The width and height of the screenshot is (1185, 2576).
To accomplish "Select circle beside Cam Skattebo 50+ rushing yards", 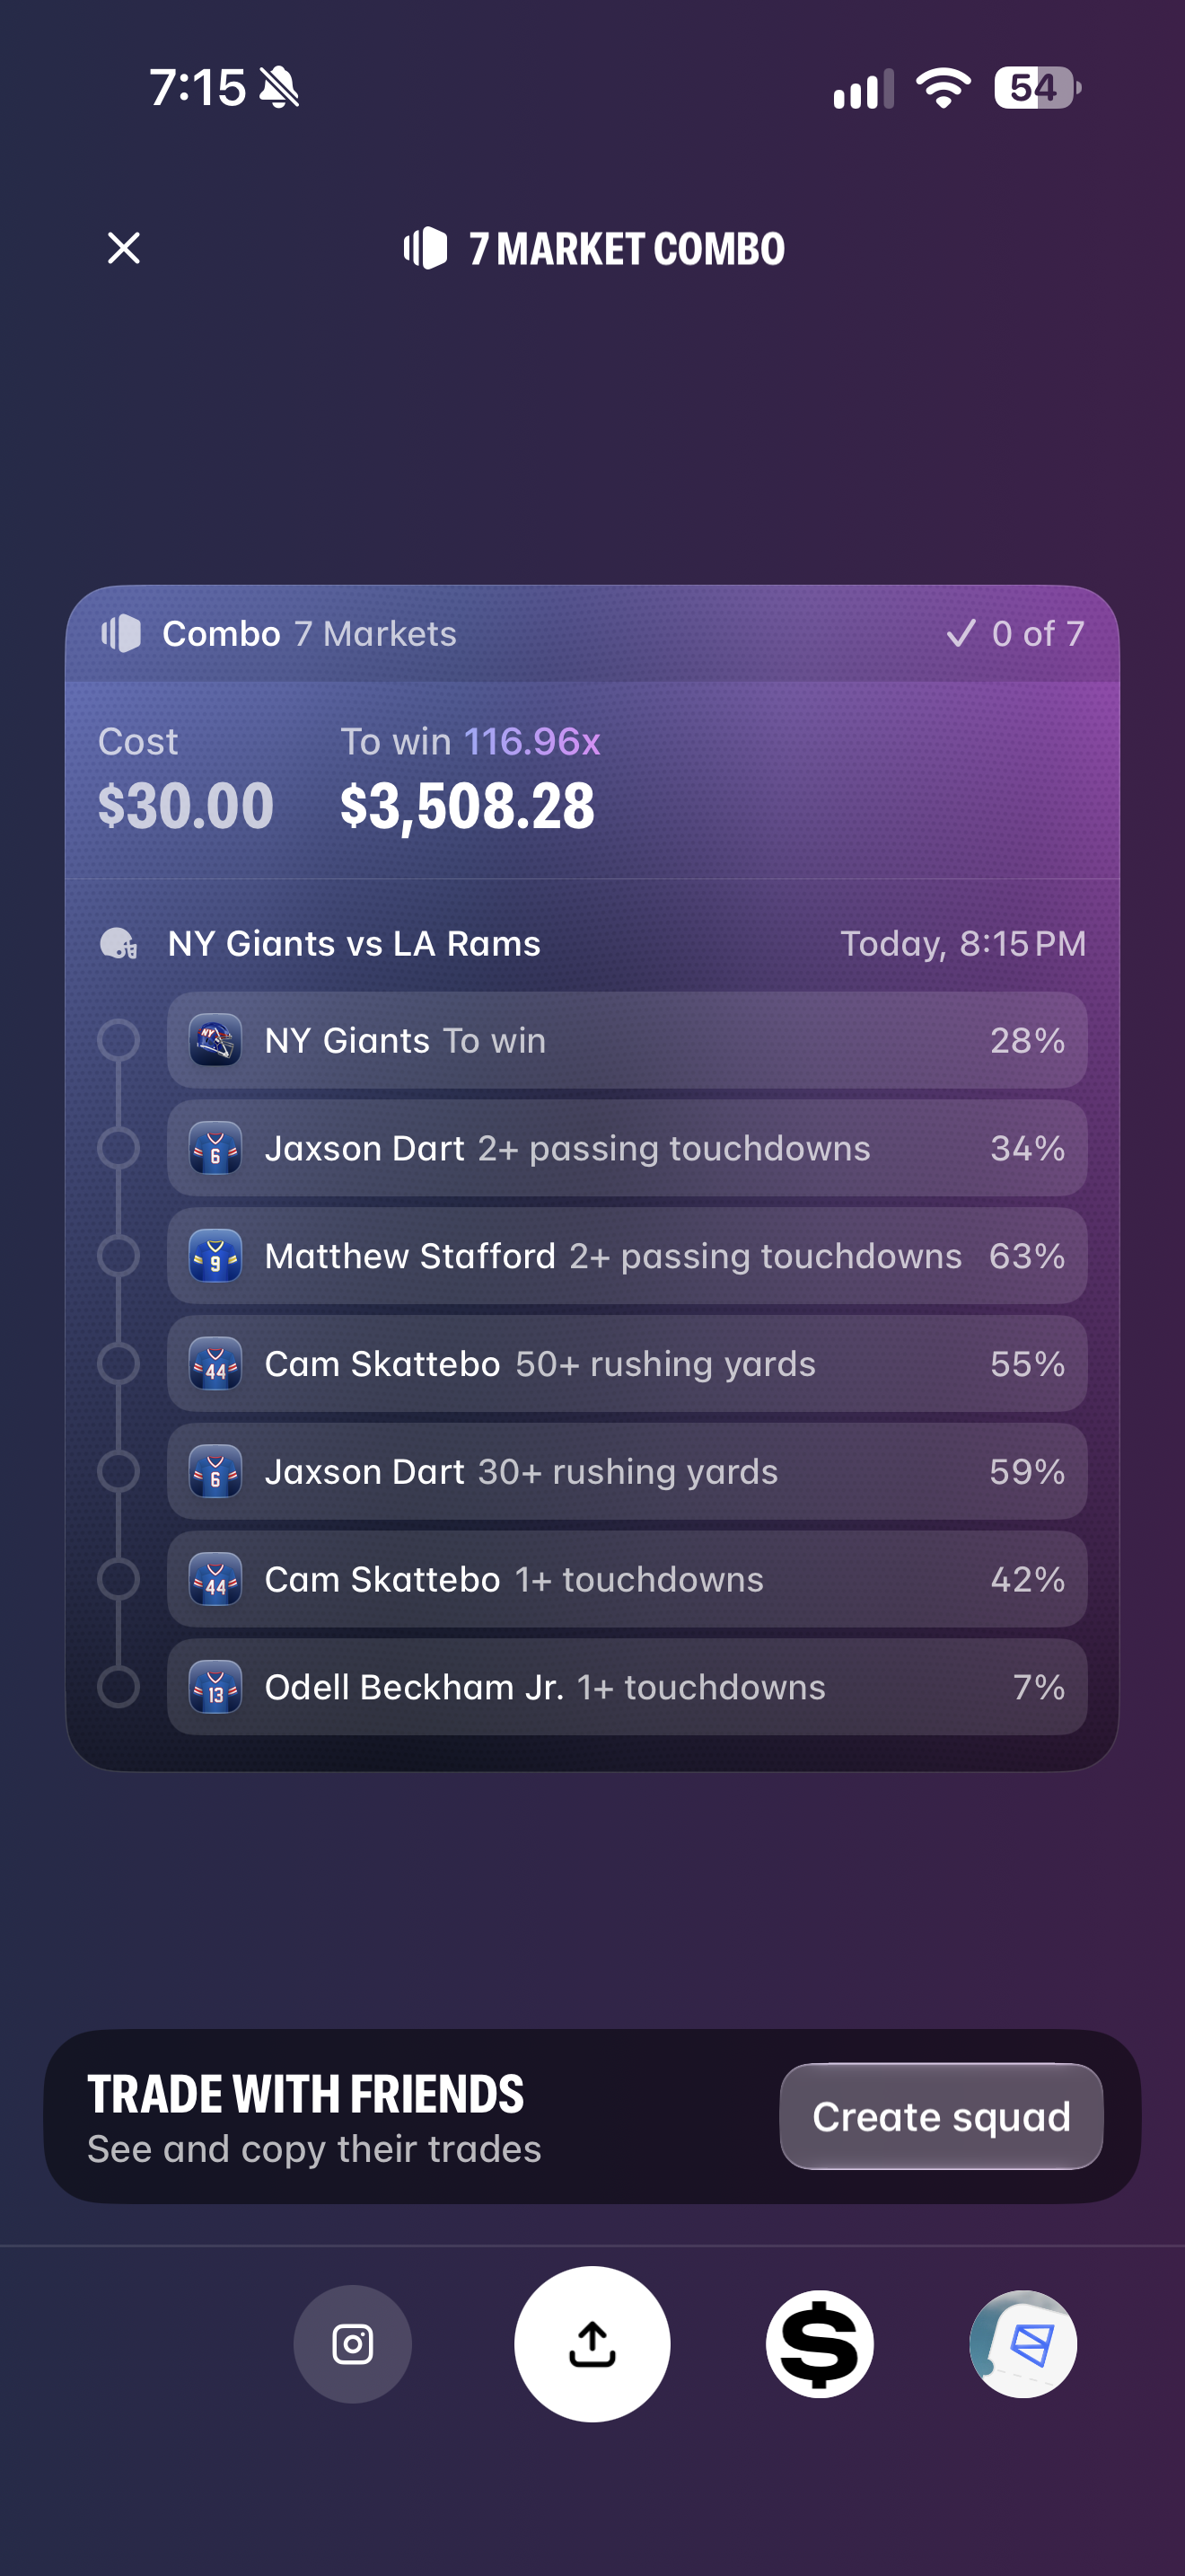I will pos(118,1364).
